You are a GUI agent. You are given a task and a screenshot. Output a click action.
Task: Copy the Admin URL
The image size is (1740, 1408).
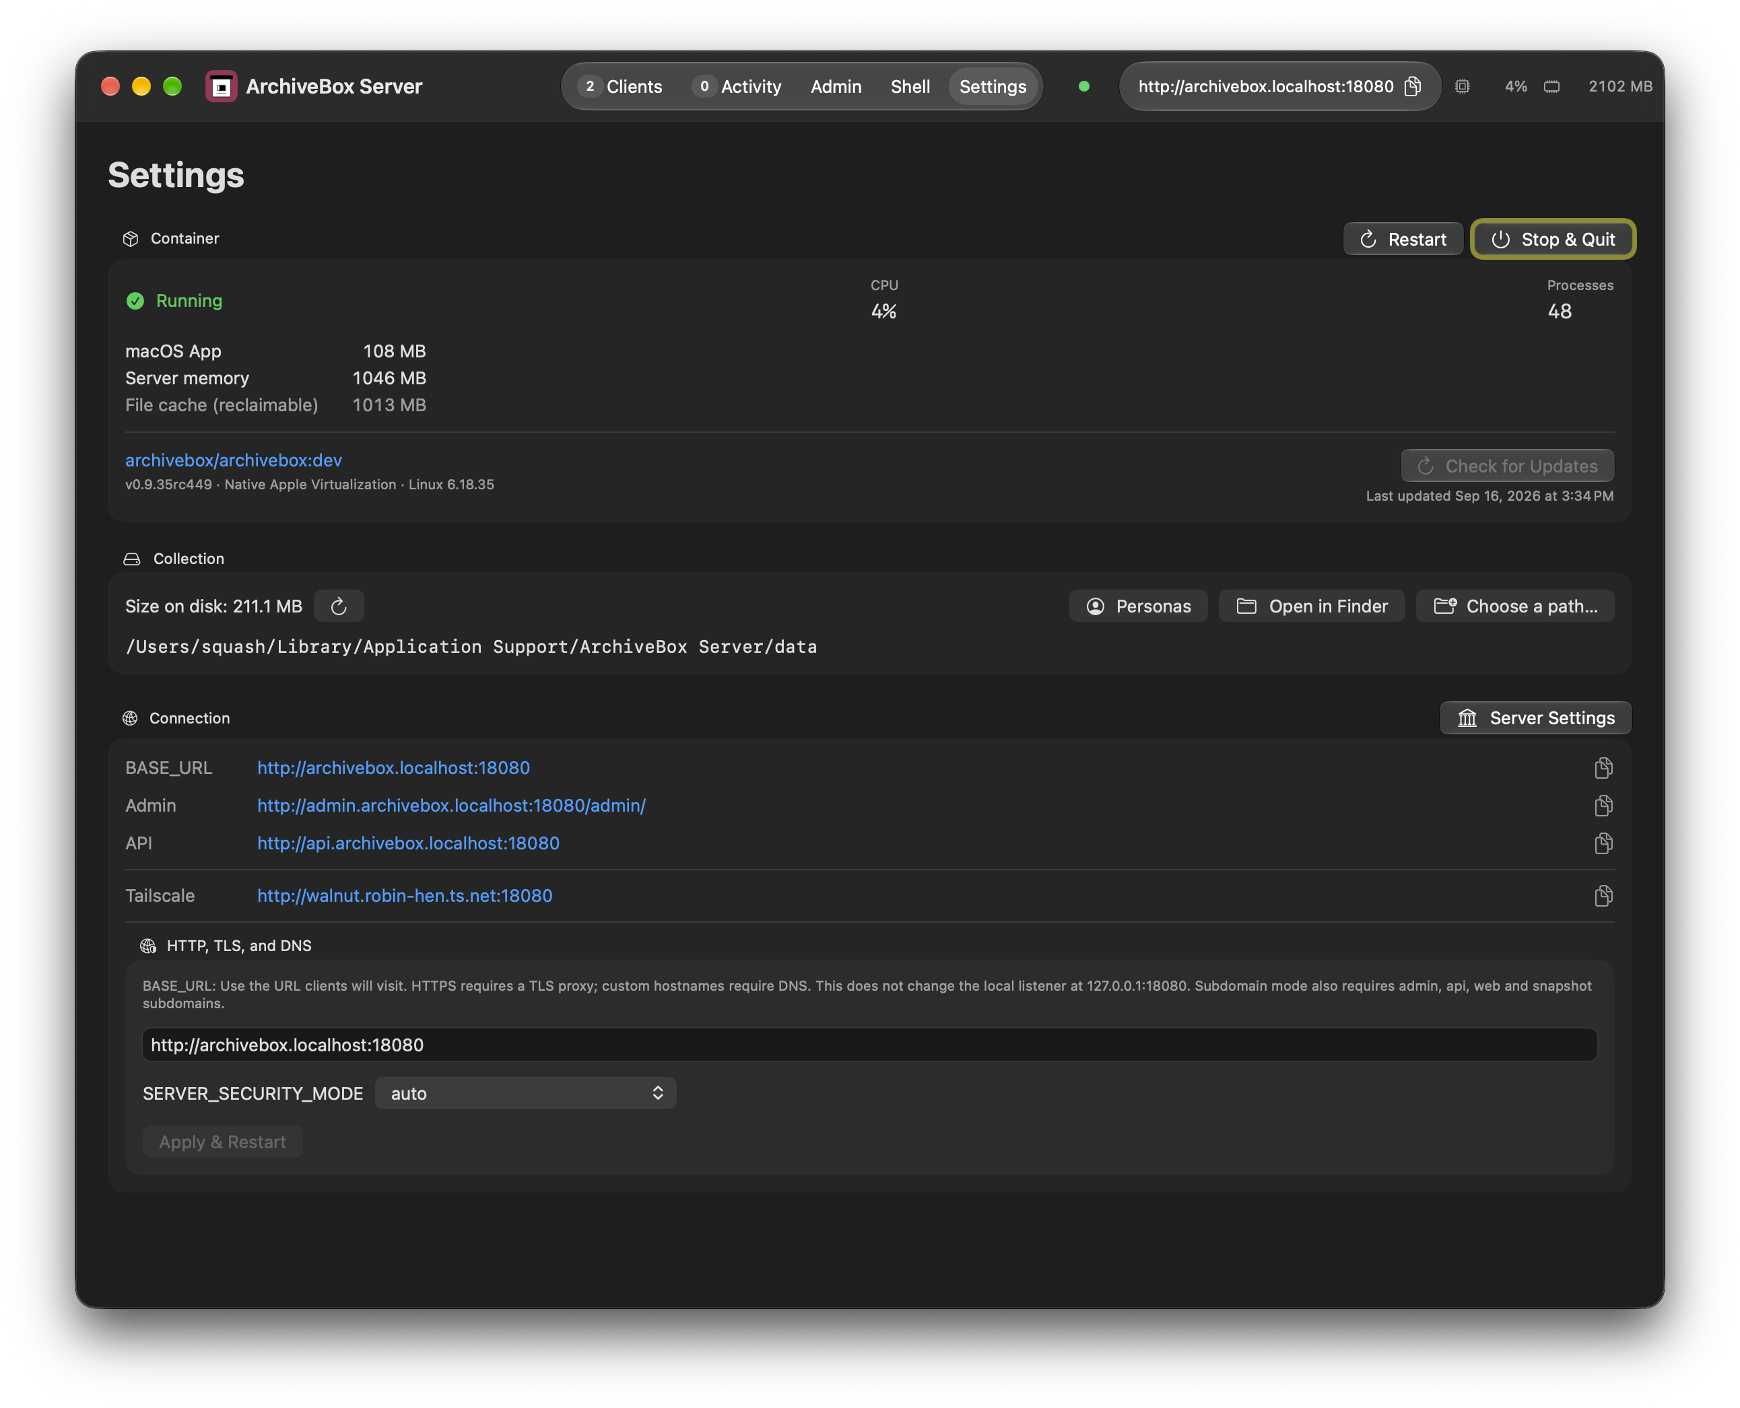pos(1603,806)
